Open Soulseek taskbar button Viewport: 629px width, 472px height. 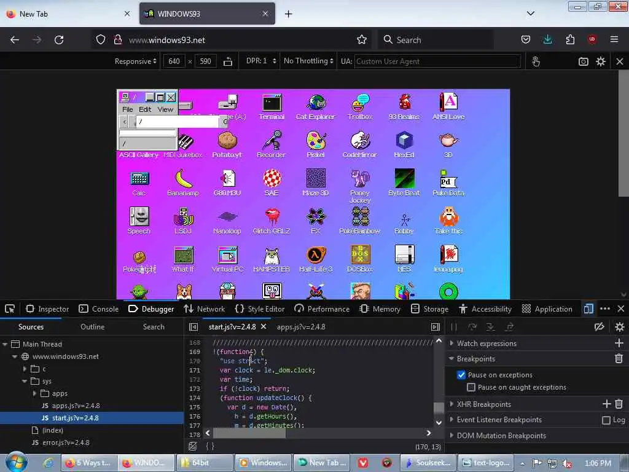pyautogui.click(x=428, y=463)
